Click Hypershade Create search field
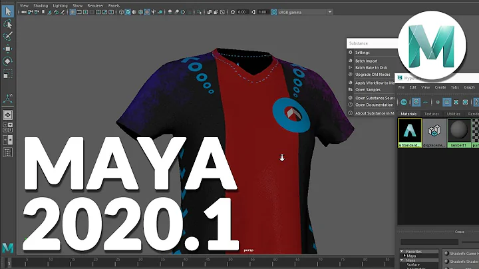Screen dimensions: 479x269 [x=429, y=242]
